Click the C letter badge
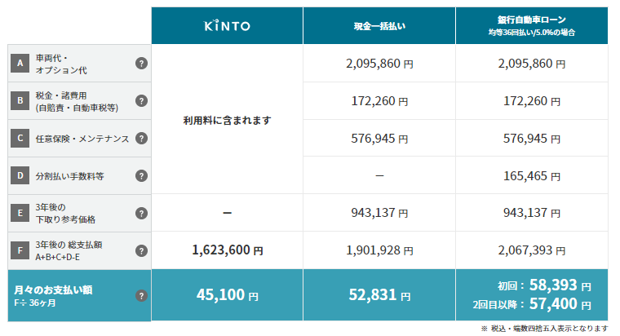Screen dimensions: 620x336 click(x=20, y=139)
